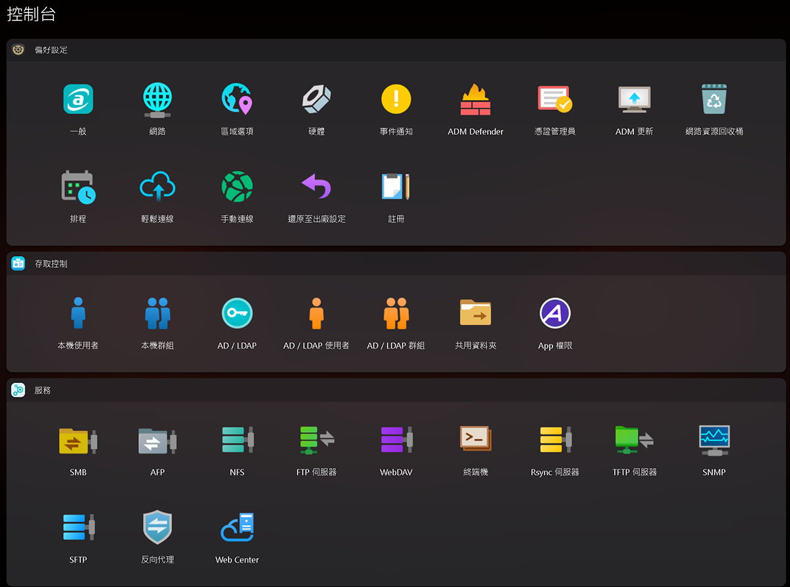Open the 網路資源回收桶 recycle bin icon
Screen dimensions: 790x587
click(x=714, y=100)
